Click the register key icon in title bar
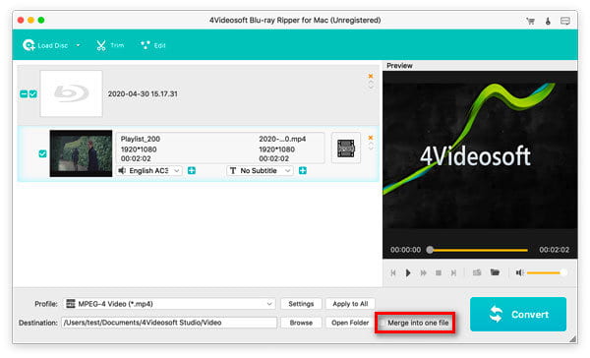 click(x=548, y=21)
